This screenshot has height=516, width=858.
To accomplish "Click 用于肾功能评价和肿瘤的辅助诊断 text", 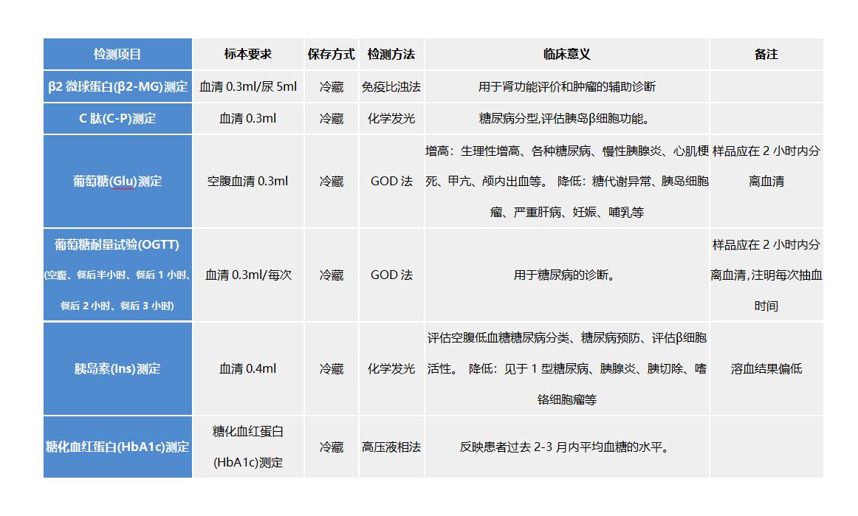I will click(x=567, y=86).
